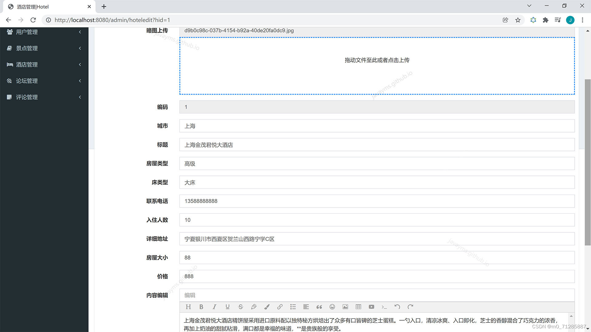Expand 评论管理 sidebar menu
The width and height of the screenshot is (591, 332).
pos(44,97)
